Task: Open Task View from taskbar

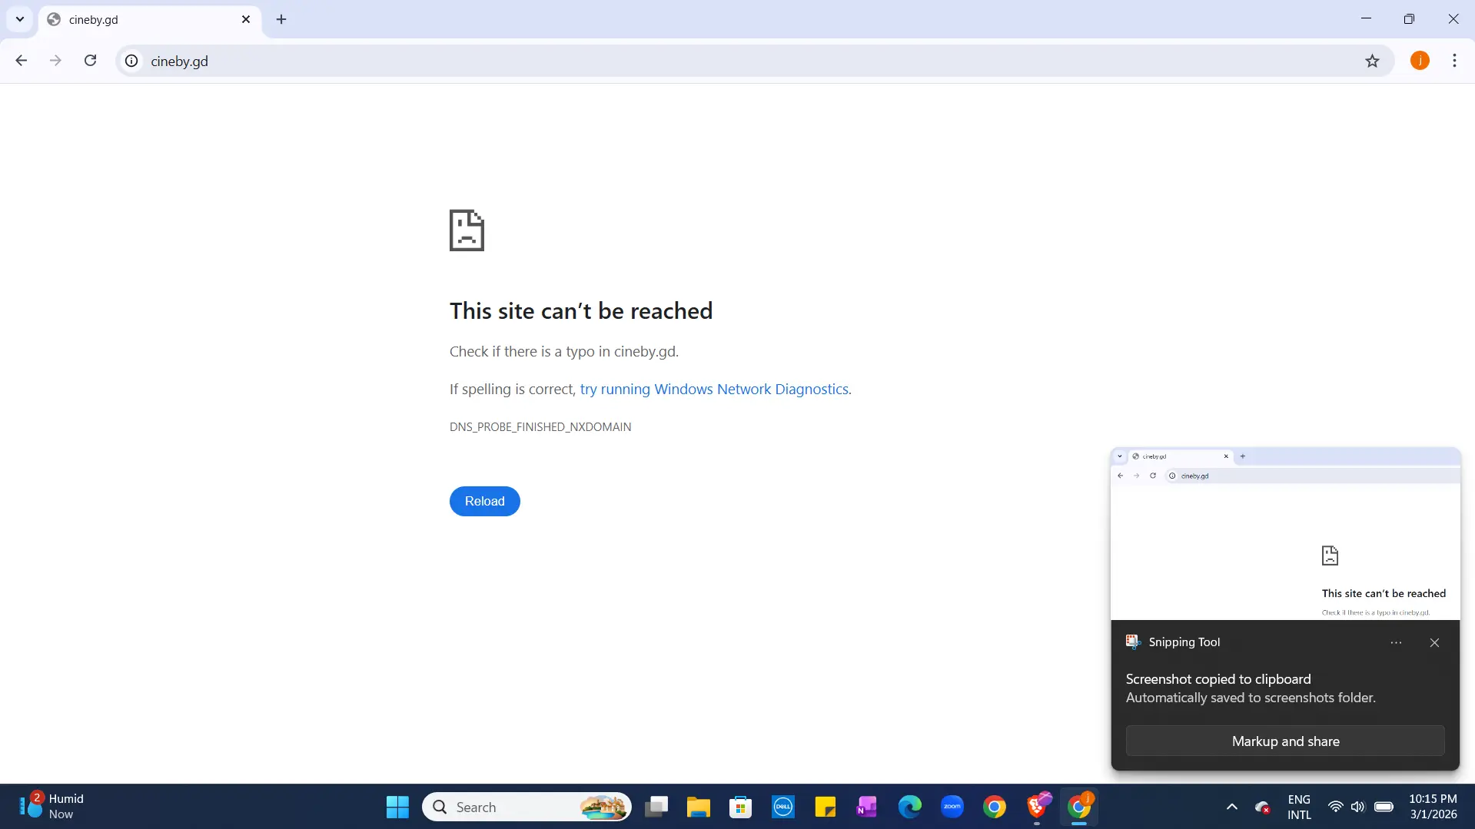Action: click(x=656, y=807)
